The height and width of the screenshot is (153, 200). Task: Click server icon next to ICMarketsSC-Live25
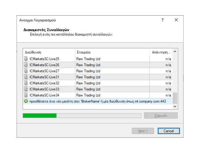[26, 59]
